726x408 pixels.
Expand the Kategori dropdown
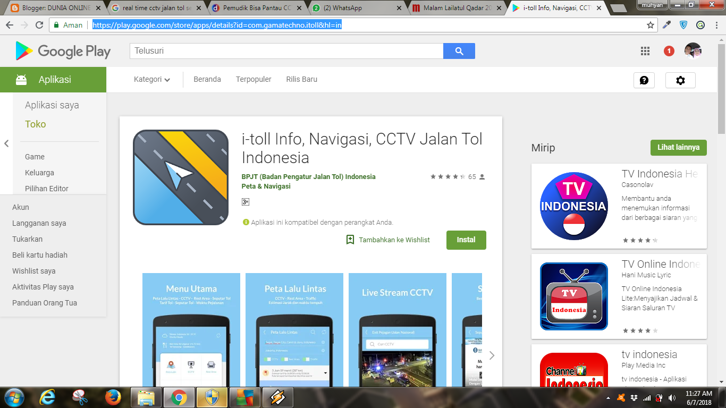(x=152, y=79)
